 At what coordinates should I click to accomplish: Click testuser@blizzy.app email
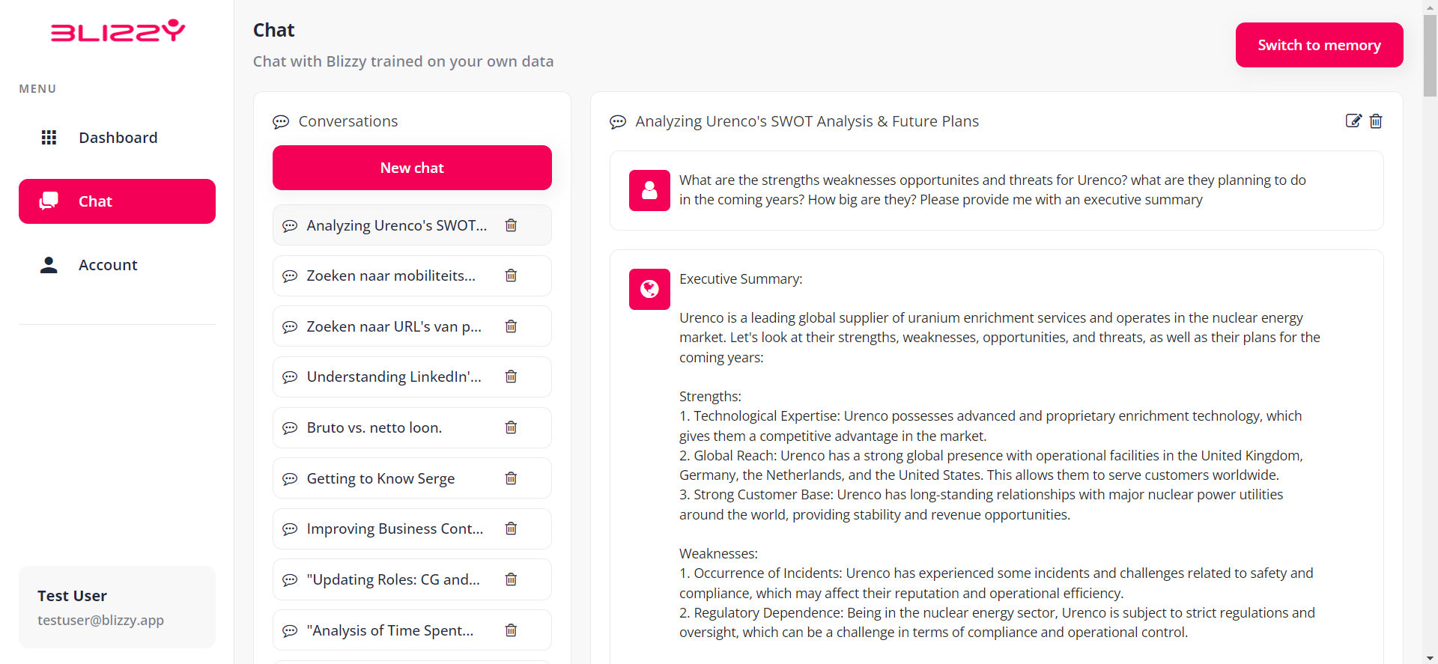(x=100, y=620)
